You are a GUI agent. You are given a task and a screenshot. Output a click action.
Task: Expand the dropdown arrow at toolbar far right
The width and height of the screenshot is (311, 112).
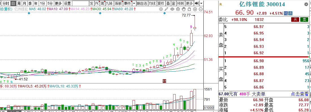tap(201, 3)
